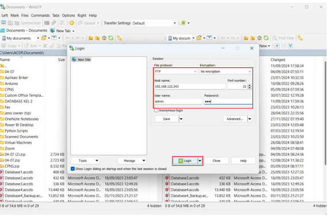Screen dimensions: 329x220
Task: Go to home directory in right panel
Action: [259, 38]
